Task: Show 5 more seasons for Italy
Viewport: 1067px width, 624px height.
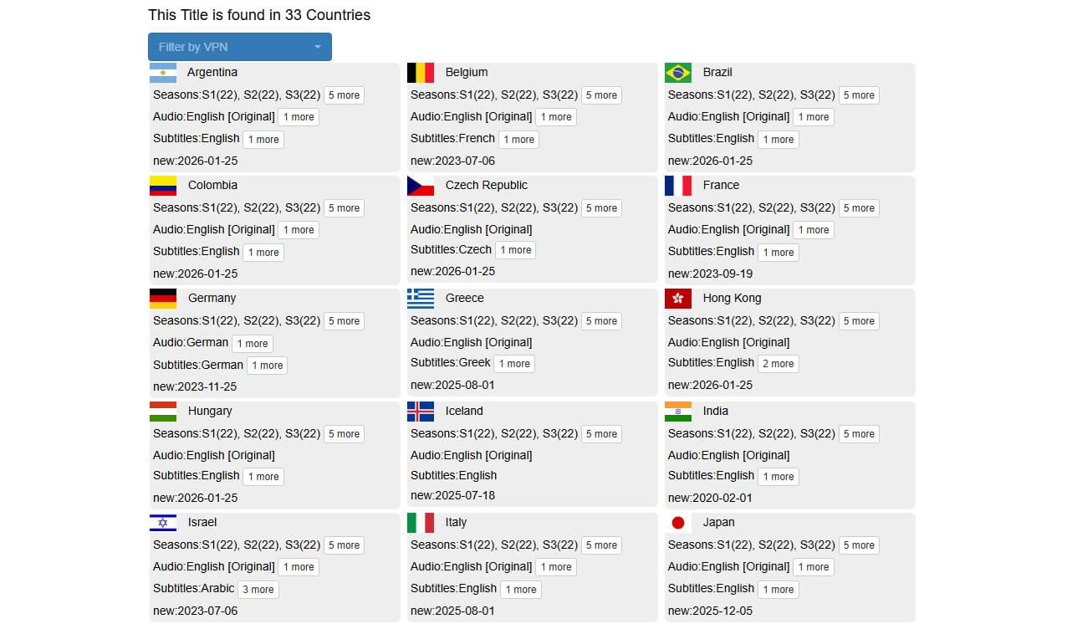Action: 601,545
